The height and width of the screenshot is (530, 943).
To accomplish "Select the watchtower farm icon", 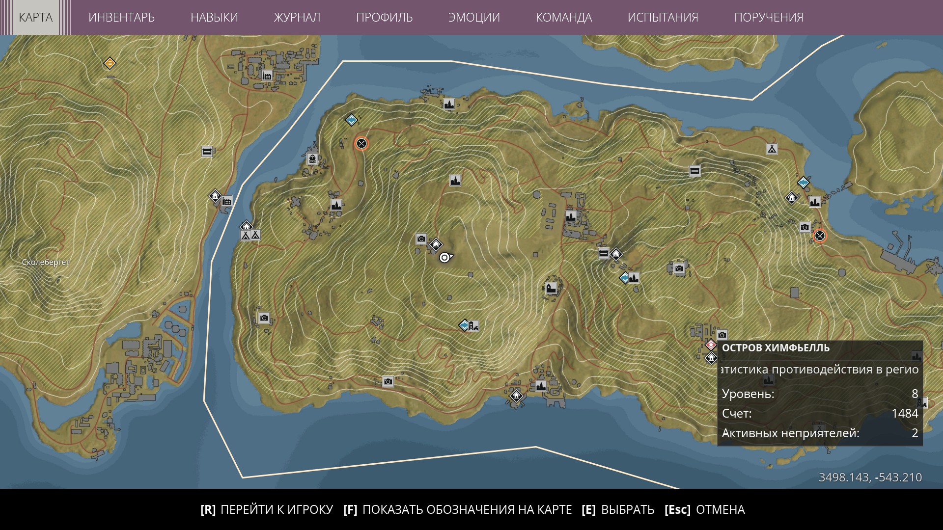I will click(x=473, y=325).
